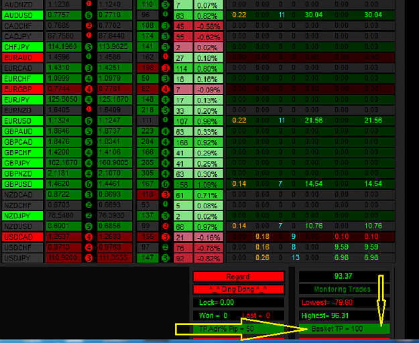Click the Lost = 0 label
This screenshot has height=343, width=419.
(x=256, y=316)
